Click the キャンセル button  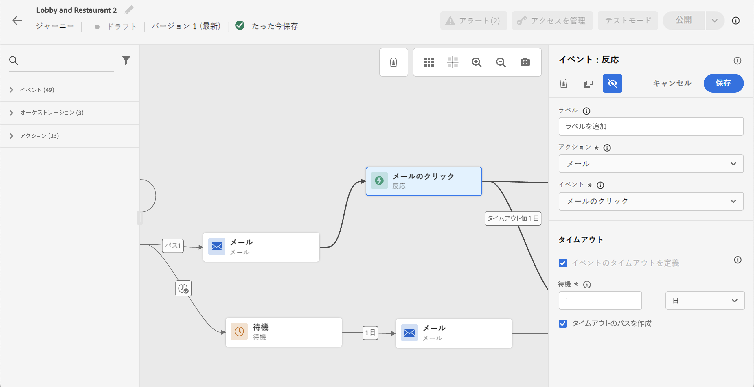pyautogui.click(x=672, y=83)
